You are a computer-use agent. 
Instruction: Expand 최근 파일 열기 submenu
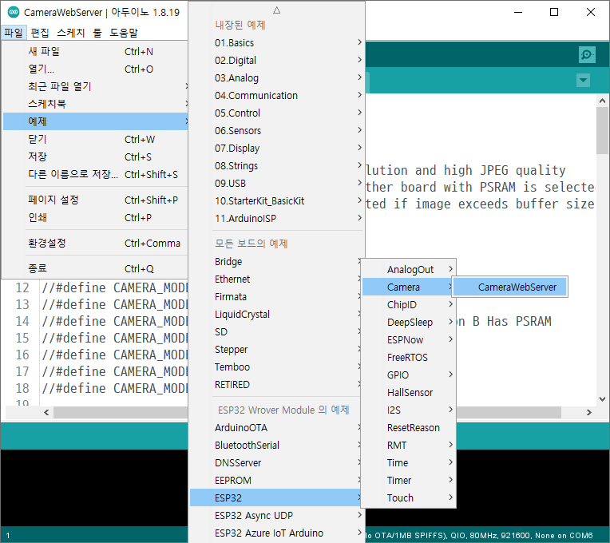(x=95, y=86)
